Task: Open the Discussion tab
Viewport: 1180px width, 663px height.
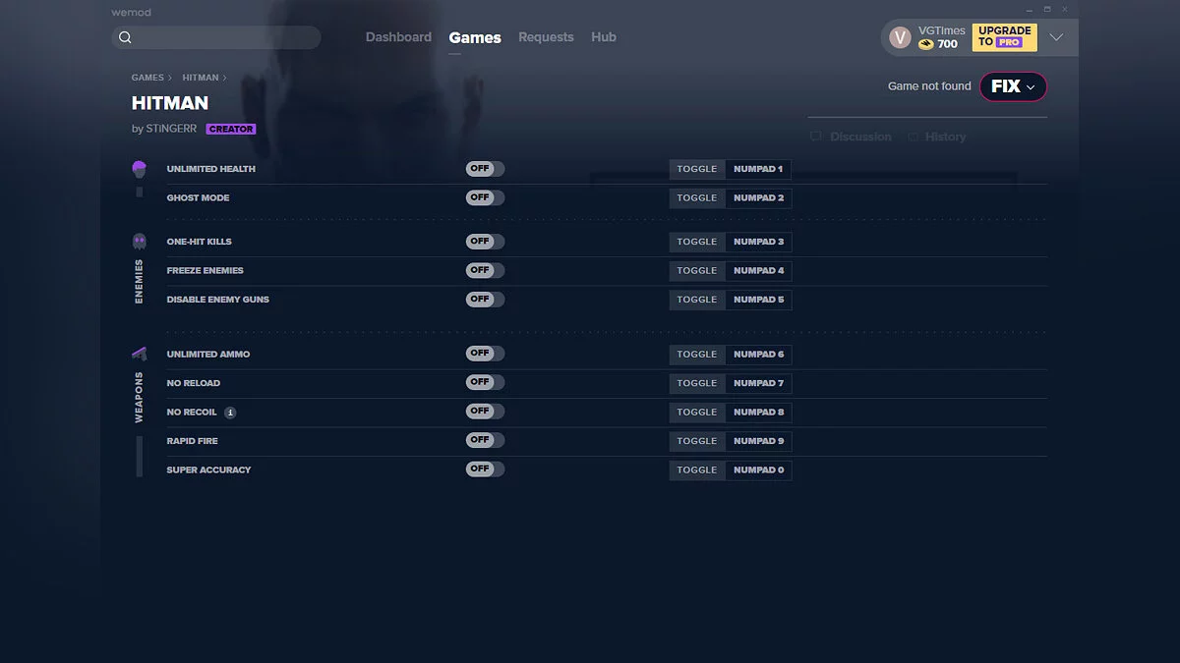Action: [851, 137]
